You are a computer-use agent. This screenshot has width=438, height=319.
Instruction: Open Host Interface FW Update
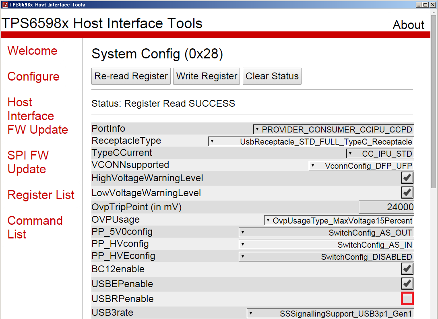(x=38, y=116)
